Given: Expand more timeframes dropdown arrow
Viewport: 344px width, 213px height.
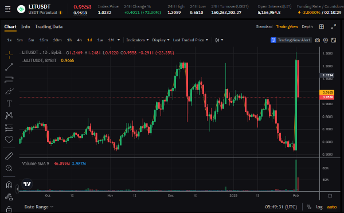Looking at the screenshot, I should pos(119,40).
